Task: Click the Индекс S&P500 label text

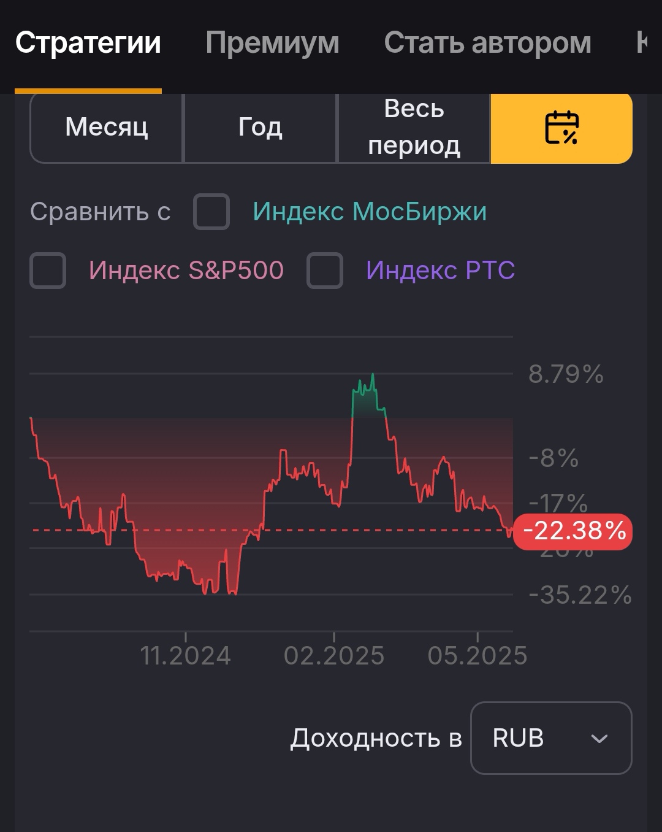Action: [186, 271]
